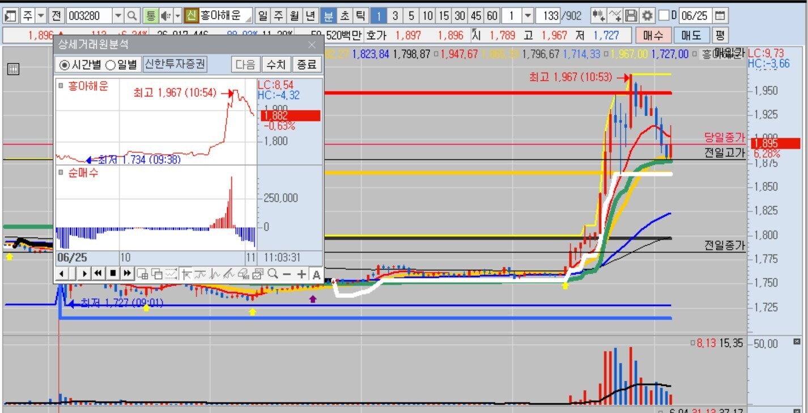Stop the popup chart playback
808x413 pixels.
click(113, 274)
